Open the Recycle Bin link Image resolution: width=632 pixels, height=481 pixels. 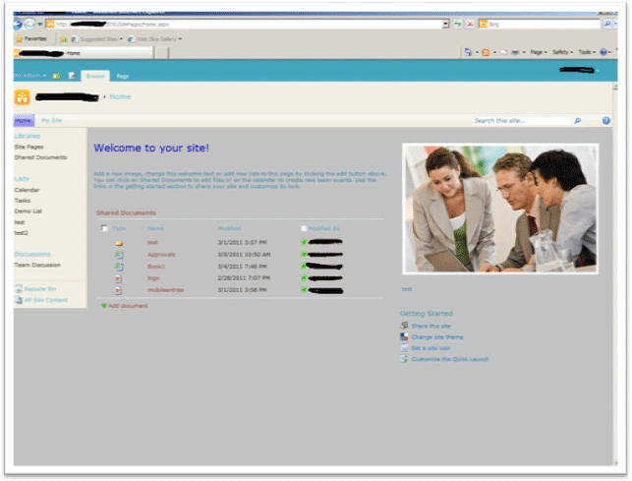point(40,289)
